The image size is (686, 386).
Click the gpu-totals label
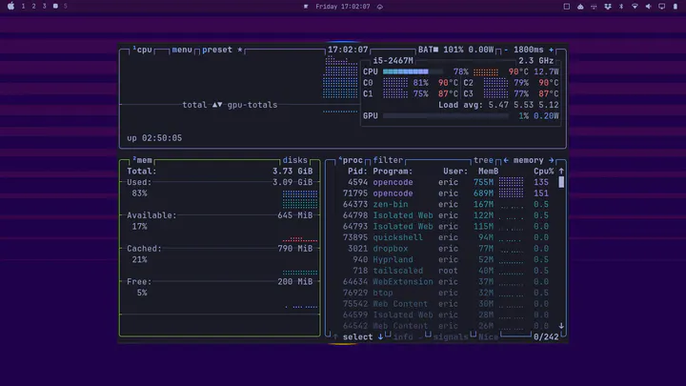pos(252,105)
